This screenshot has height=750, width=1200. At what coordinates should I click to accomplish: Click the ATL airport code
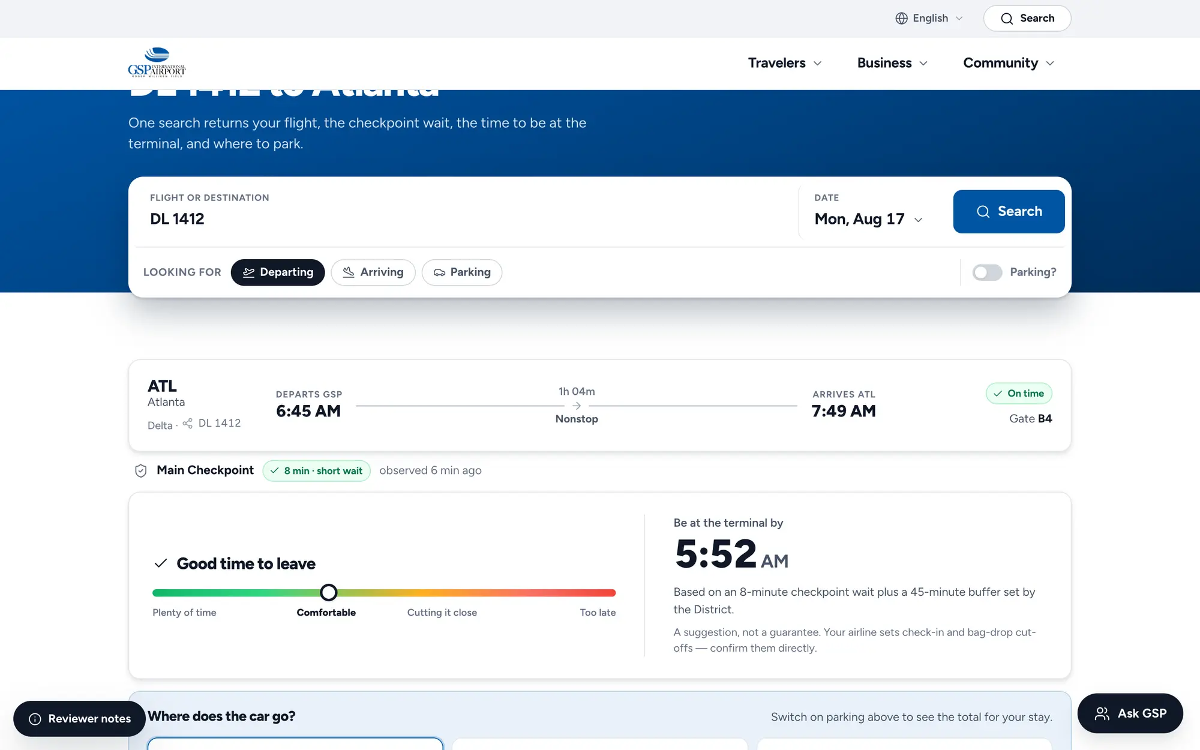coord(162,386)
